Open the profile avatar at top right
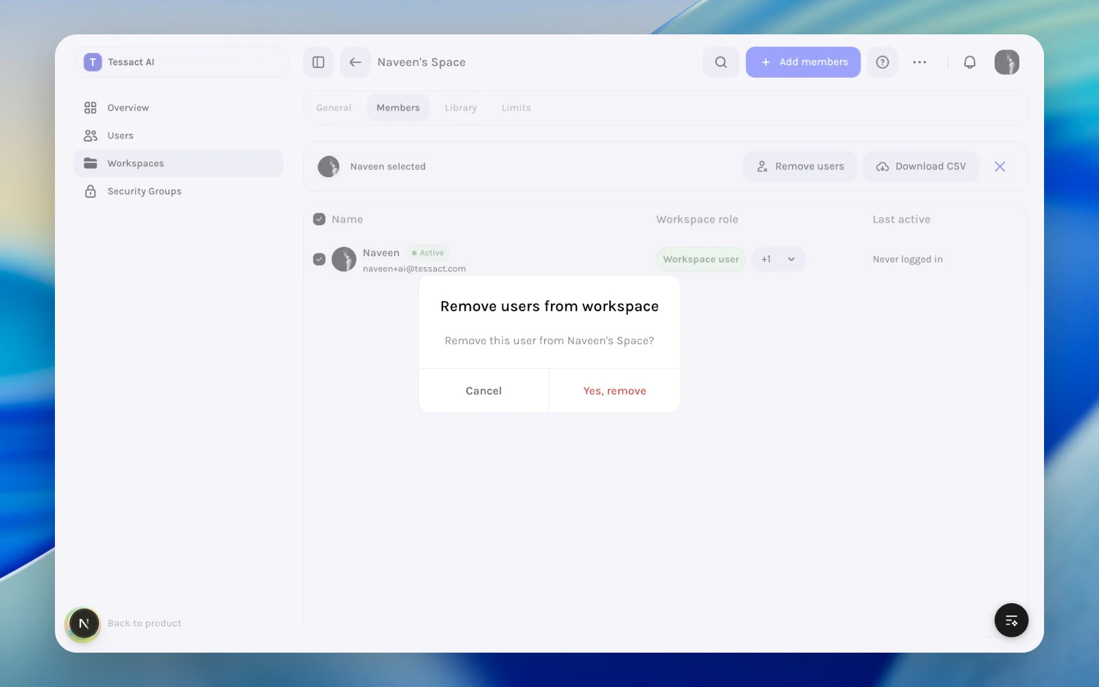 (1007, 62)
